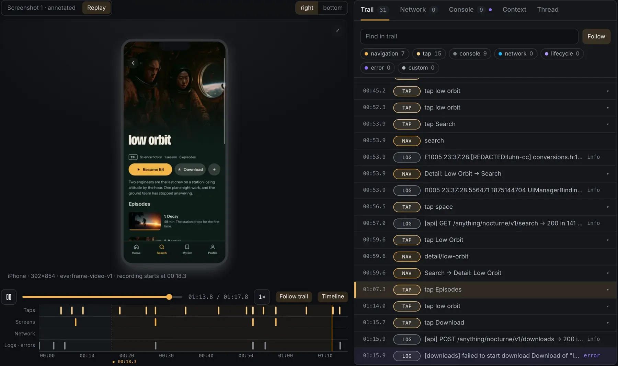Click the TAP badge in tap Download row
Image resolution: width=618 pixels, height=366 pixels.
[x=407, y=323]
